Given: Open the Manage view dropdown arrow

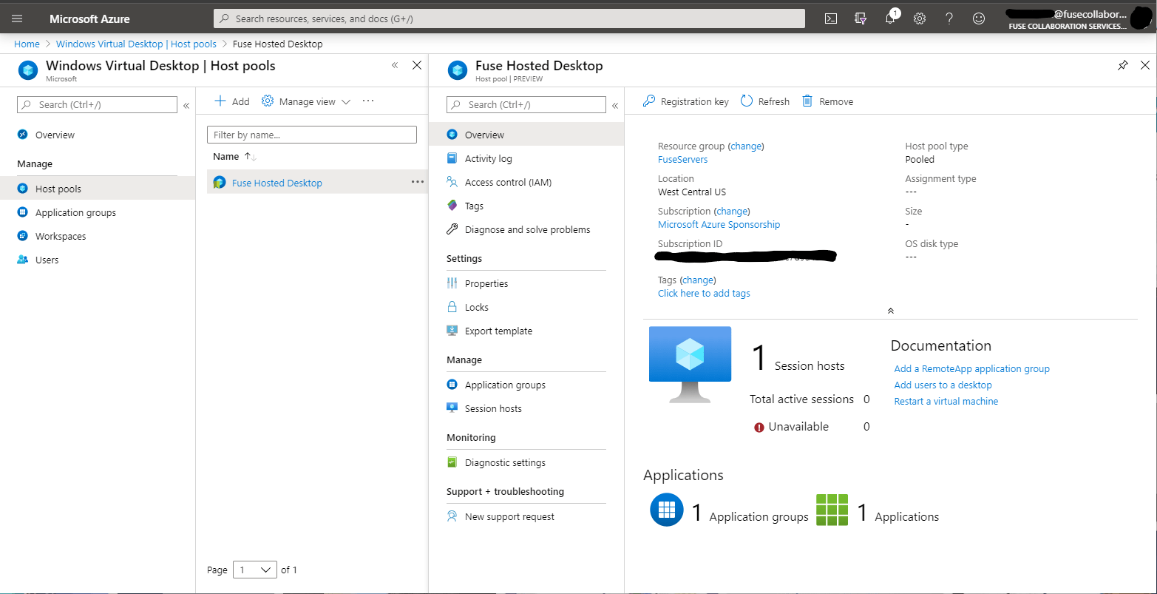Looking at the screenshot, I should (x=346, y=102).
